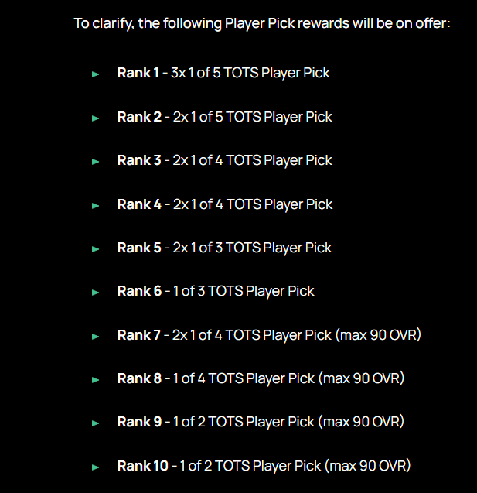Click the arrow bullet beside Rank 1
The image size is (477, 493).
96,74
